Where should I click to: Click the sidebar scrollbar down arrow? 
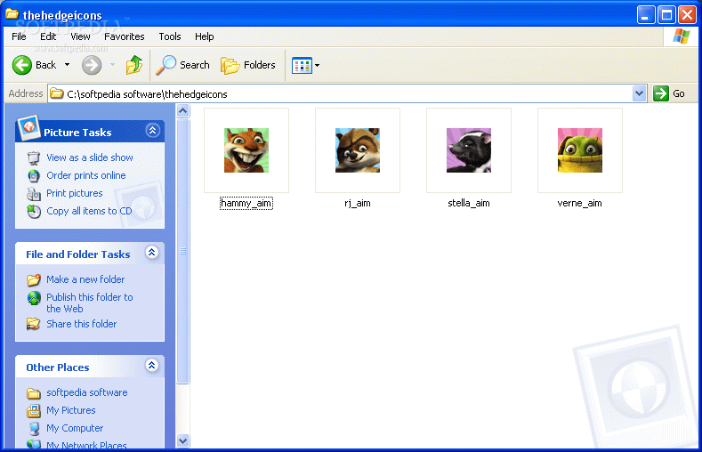[182, 440]
